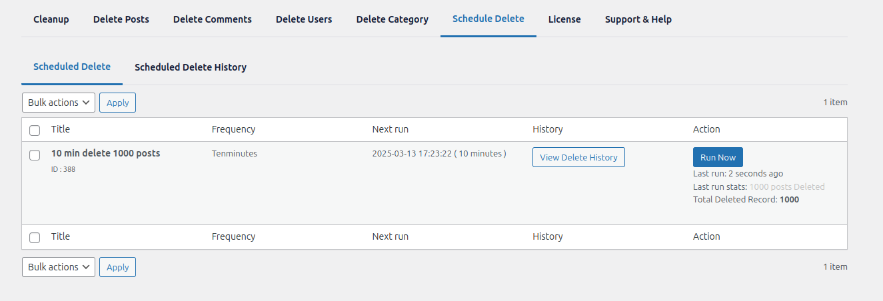This screenshot has height=301, width=883.
Task: Switch to the Delete Posts tab
Action: click(121, 19)
